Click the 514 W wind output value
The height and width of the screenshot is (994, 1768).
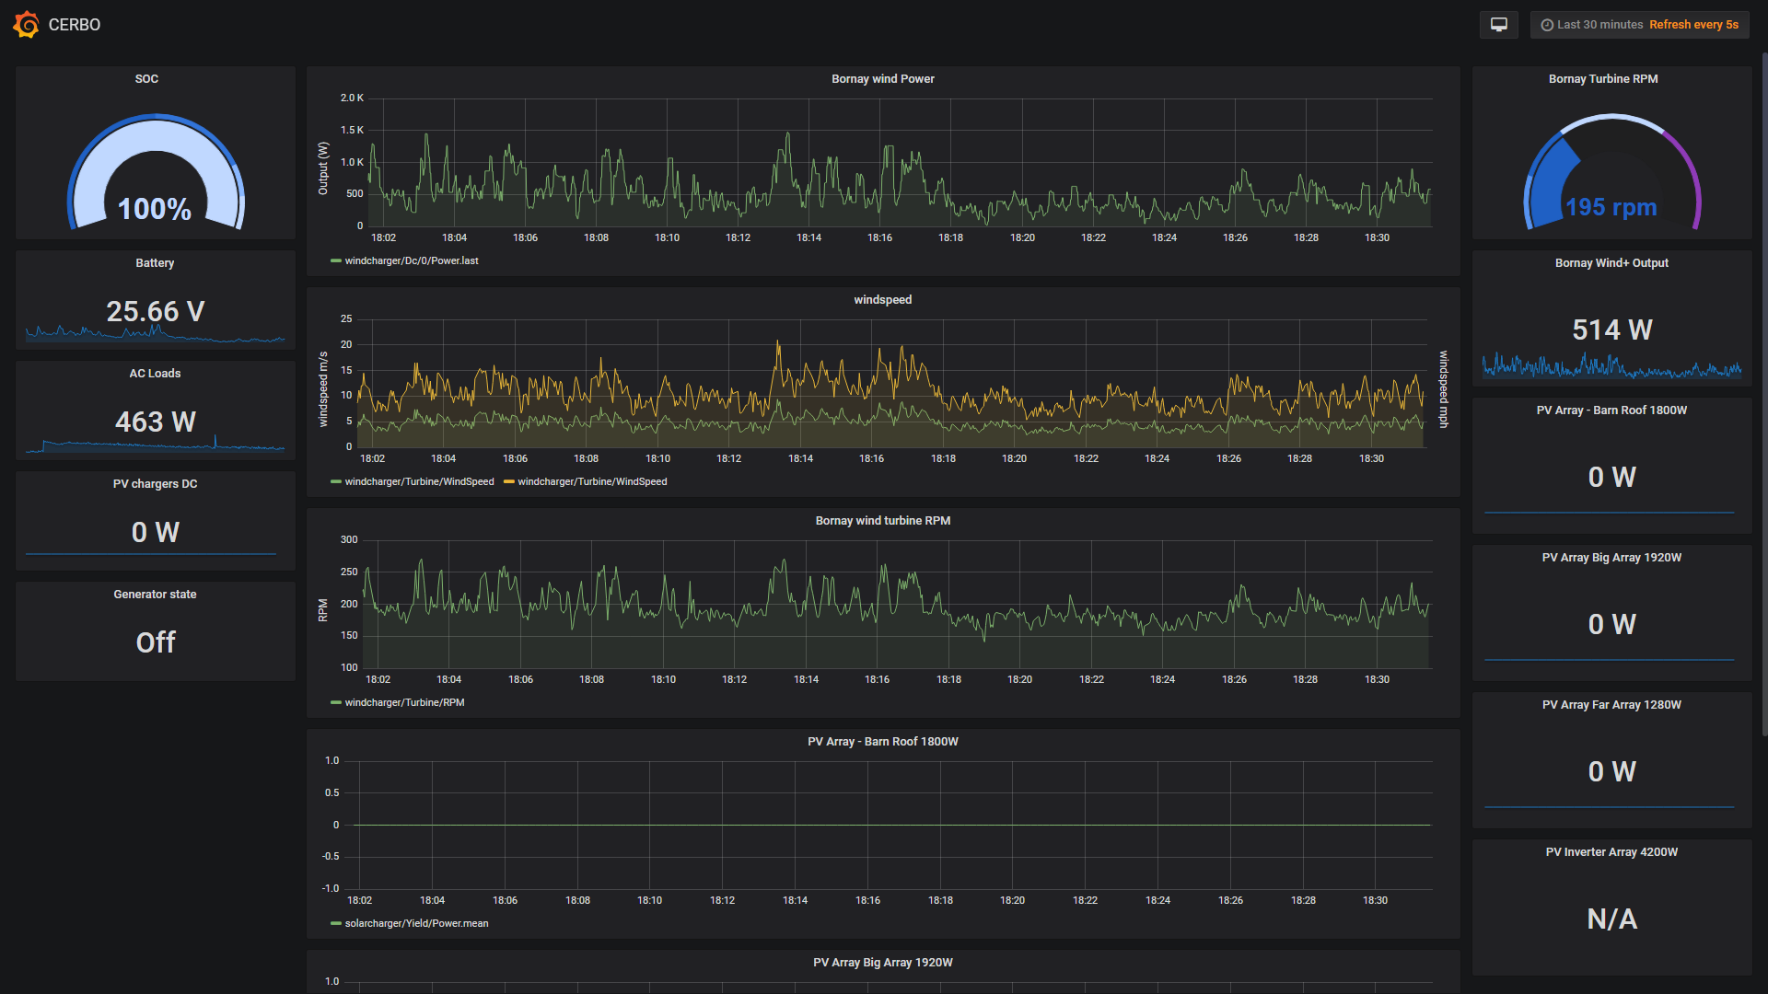coord(1611,329)
